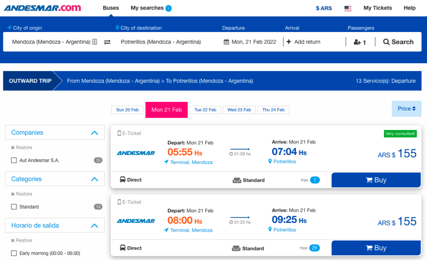Click the plus icon for Add return

coord(289,42)
